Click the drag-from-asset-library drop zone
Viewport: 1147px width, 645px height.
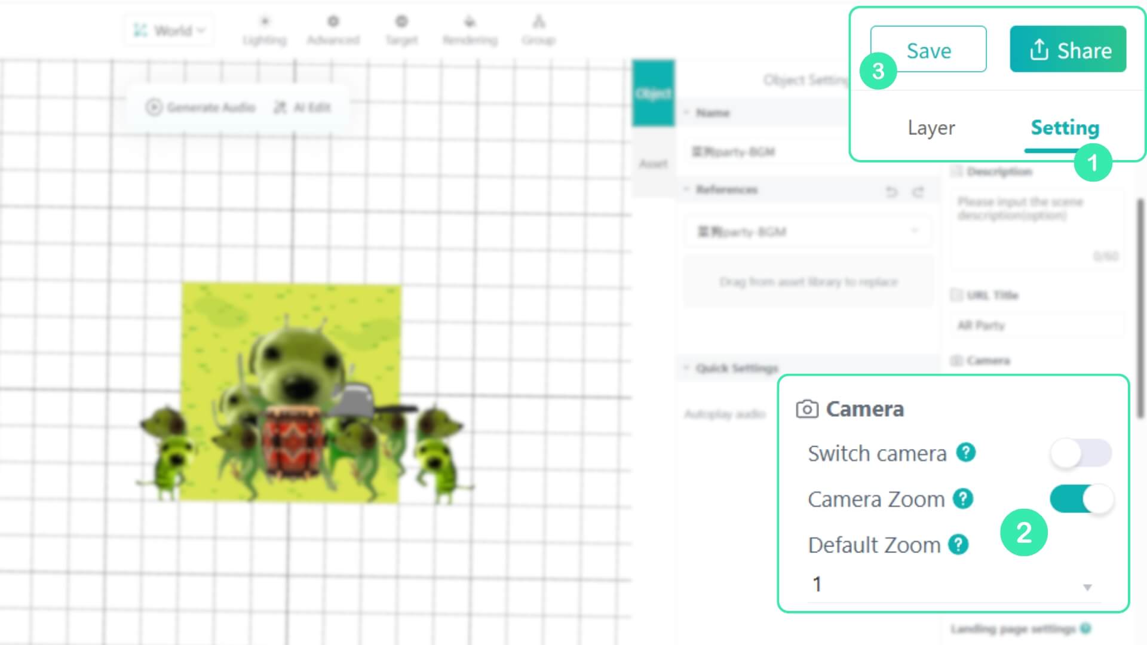click(808, 281)
